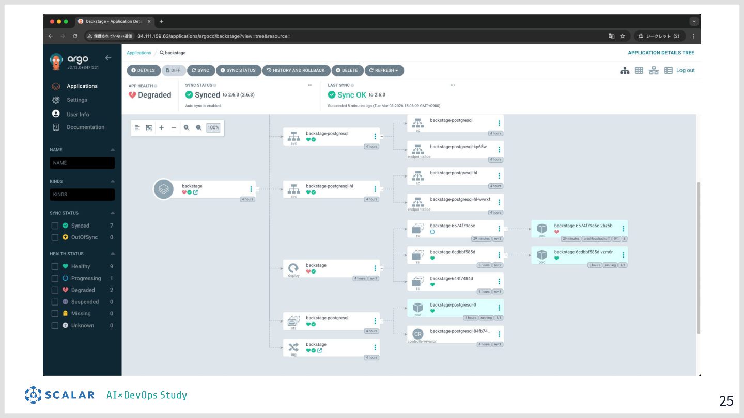Open Settings in the sidebar
This screenshot has height=418, width=744.
point(76,100)
